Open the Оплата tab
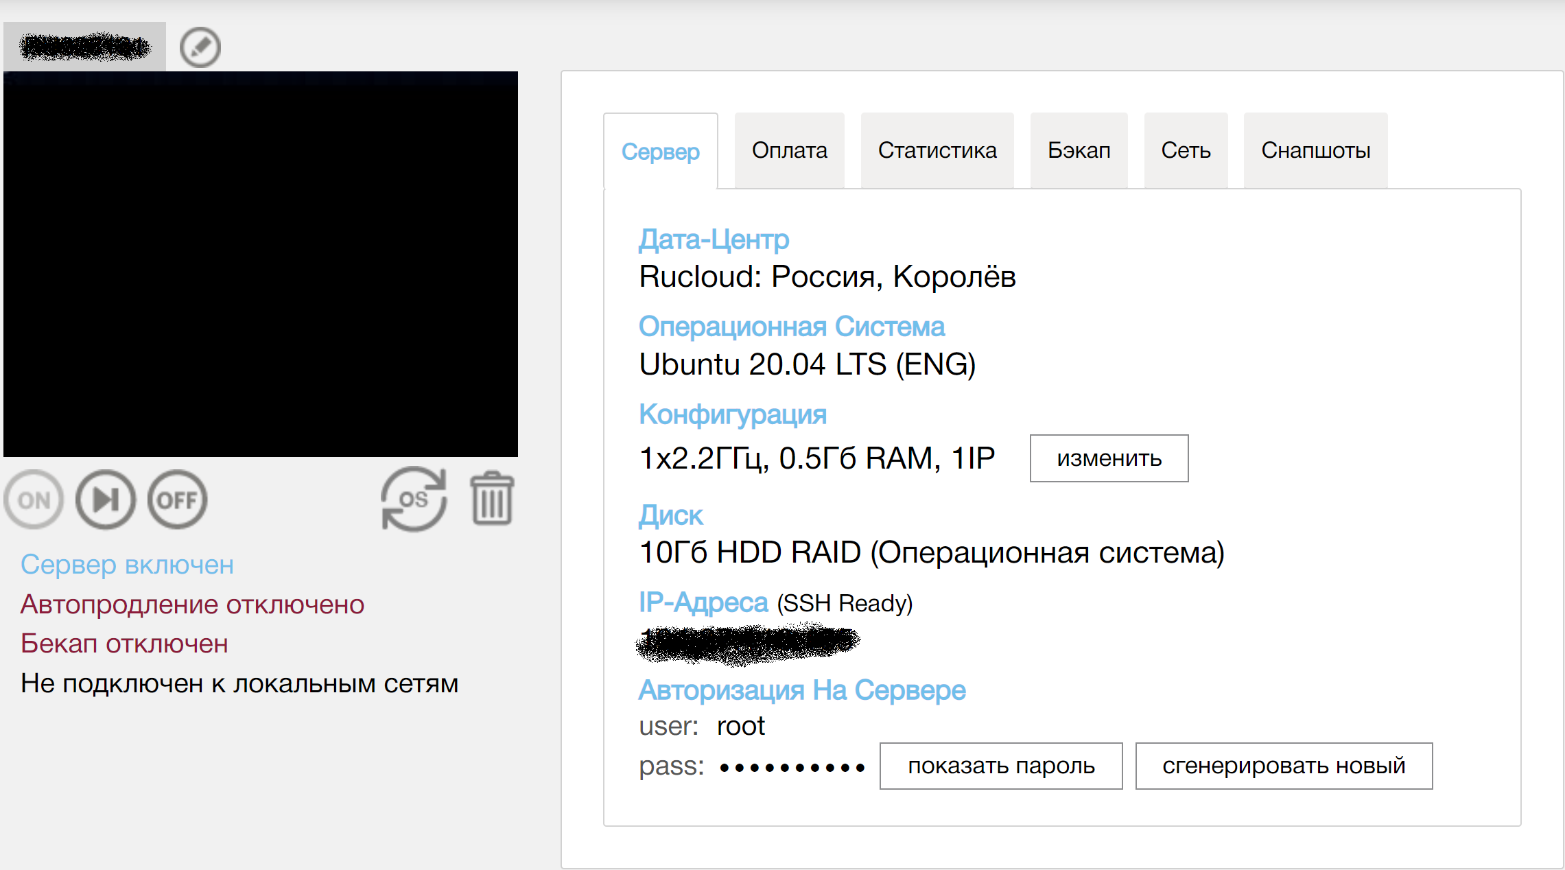Viewport: 1565px width, 870px height. point(790,150)
